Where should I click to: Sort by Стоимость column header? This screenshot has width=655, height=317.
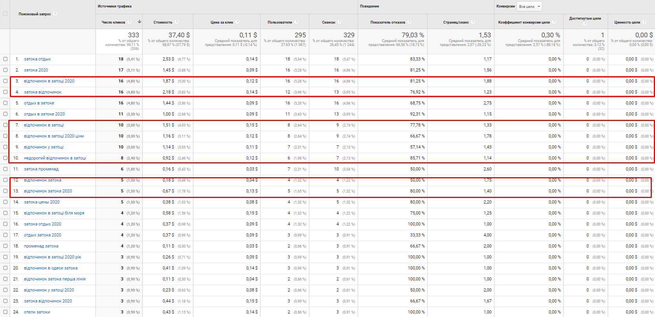pyautogui.click(x=163, y=22)
